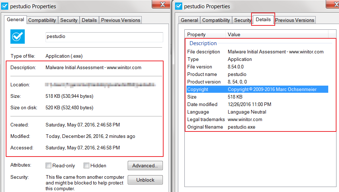Click the Modified value 2 minutes ago
The width and height of the screenshot is (339, 192).
point(90,136)
